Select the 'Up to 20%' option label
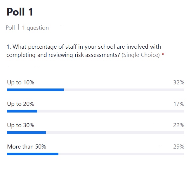The width and height of the screenshot is (191, 172). coord(20,104)
